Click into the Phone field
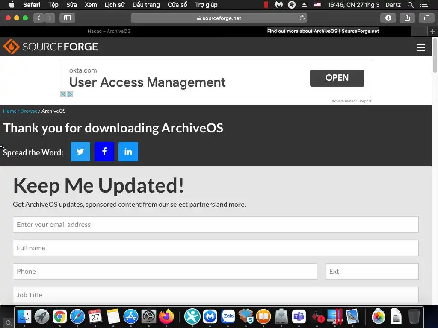This screenshot has height=328, width=438. (165, 271)
